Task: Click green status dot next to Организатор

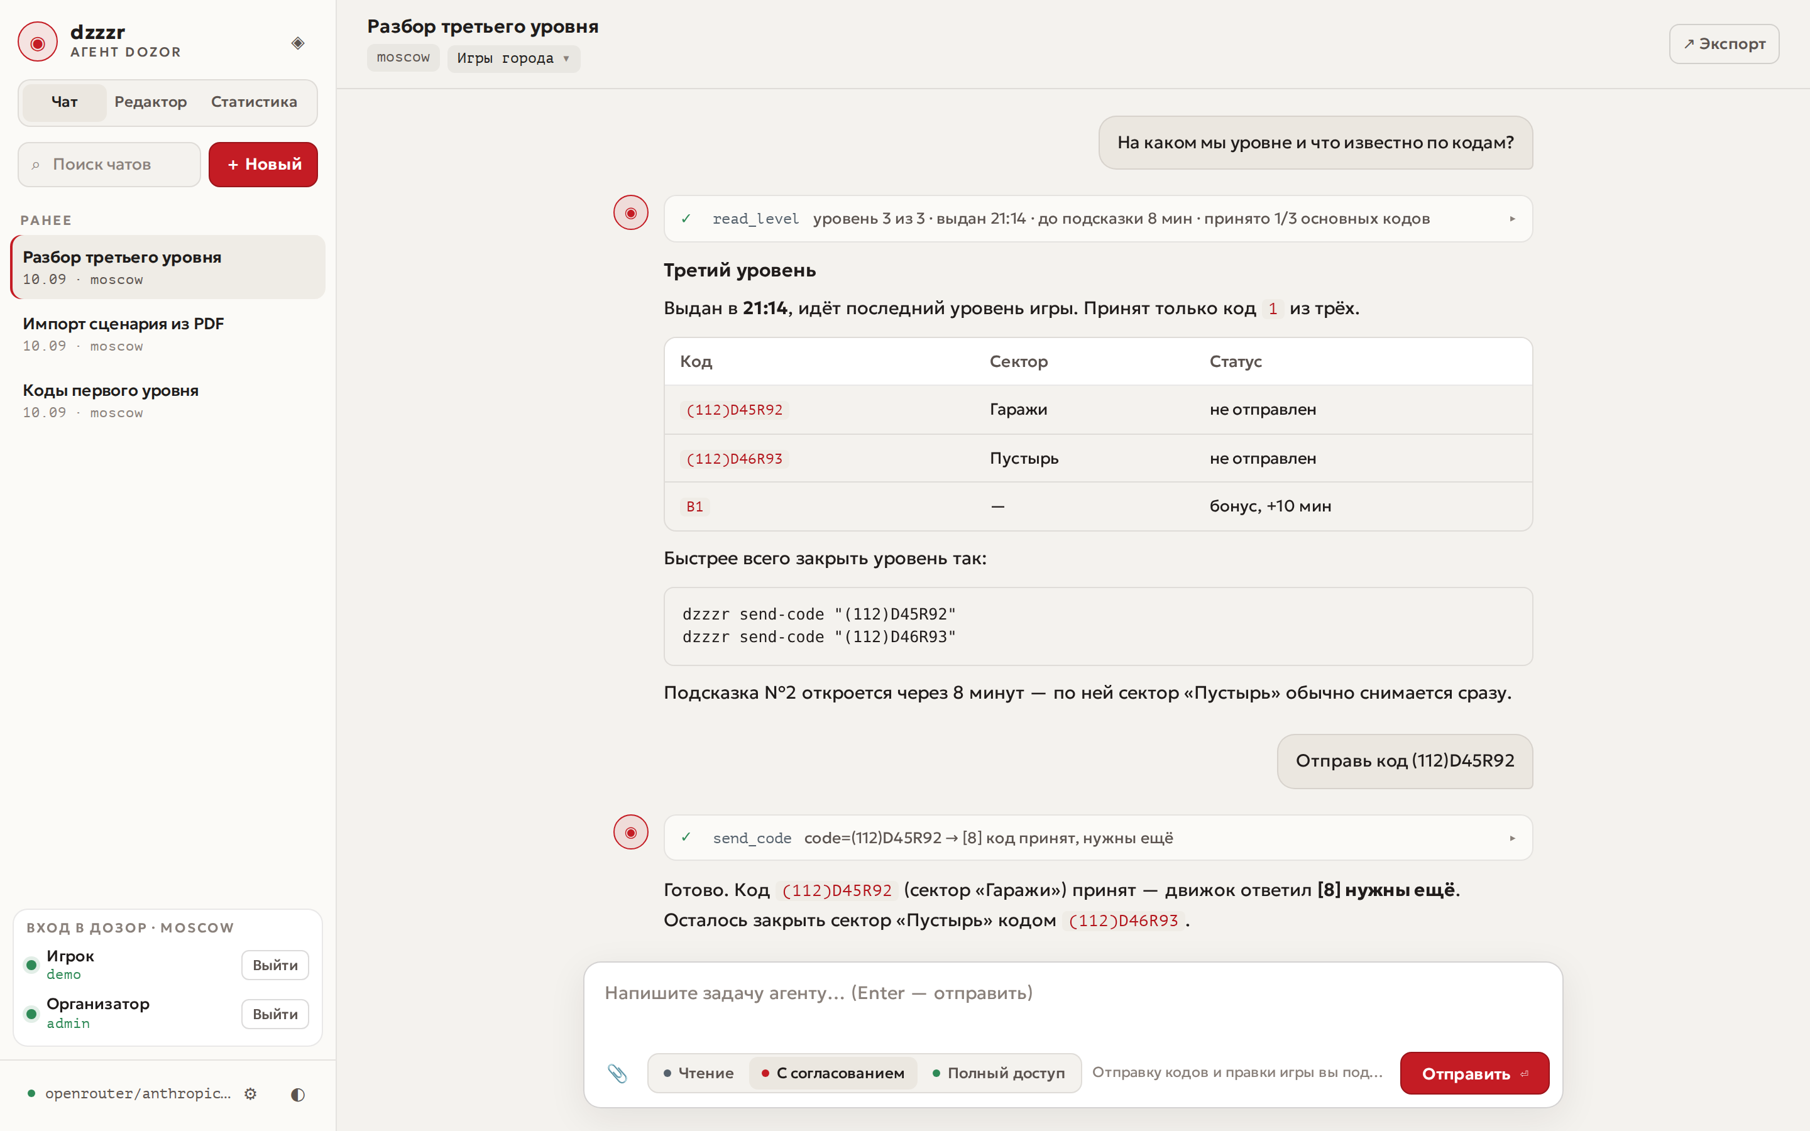Action: tap(31, 1014)
